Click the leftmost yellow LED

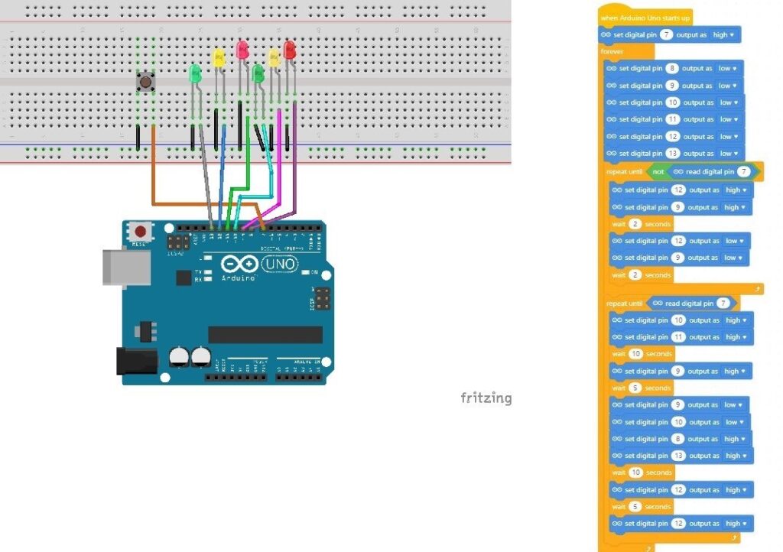click(218, 58)
